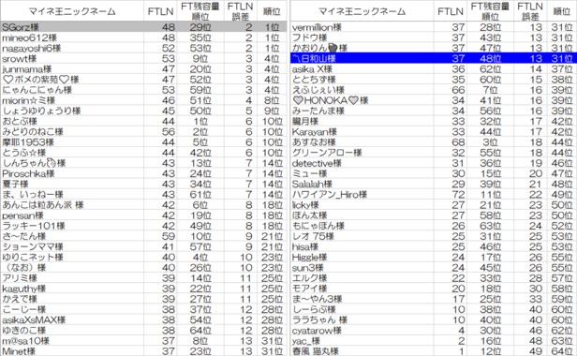
Task: Select the HONOKA様 name cell
Action: (x=362, y=100)
